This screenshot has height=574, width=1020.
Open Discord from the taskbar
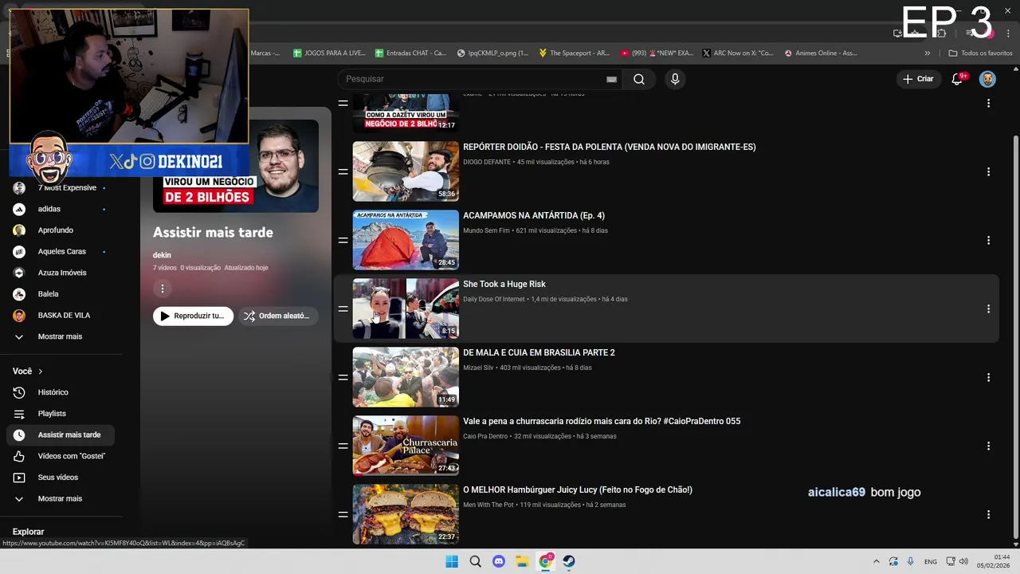tap(499, 561)
